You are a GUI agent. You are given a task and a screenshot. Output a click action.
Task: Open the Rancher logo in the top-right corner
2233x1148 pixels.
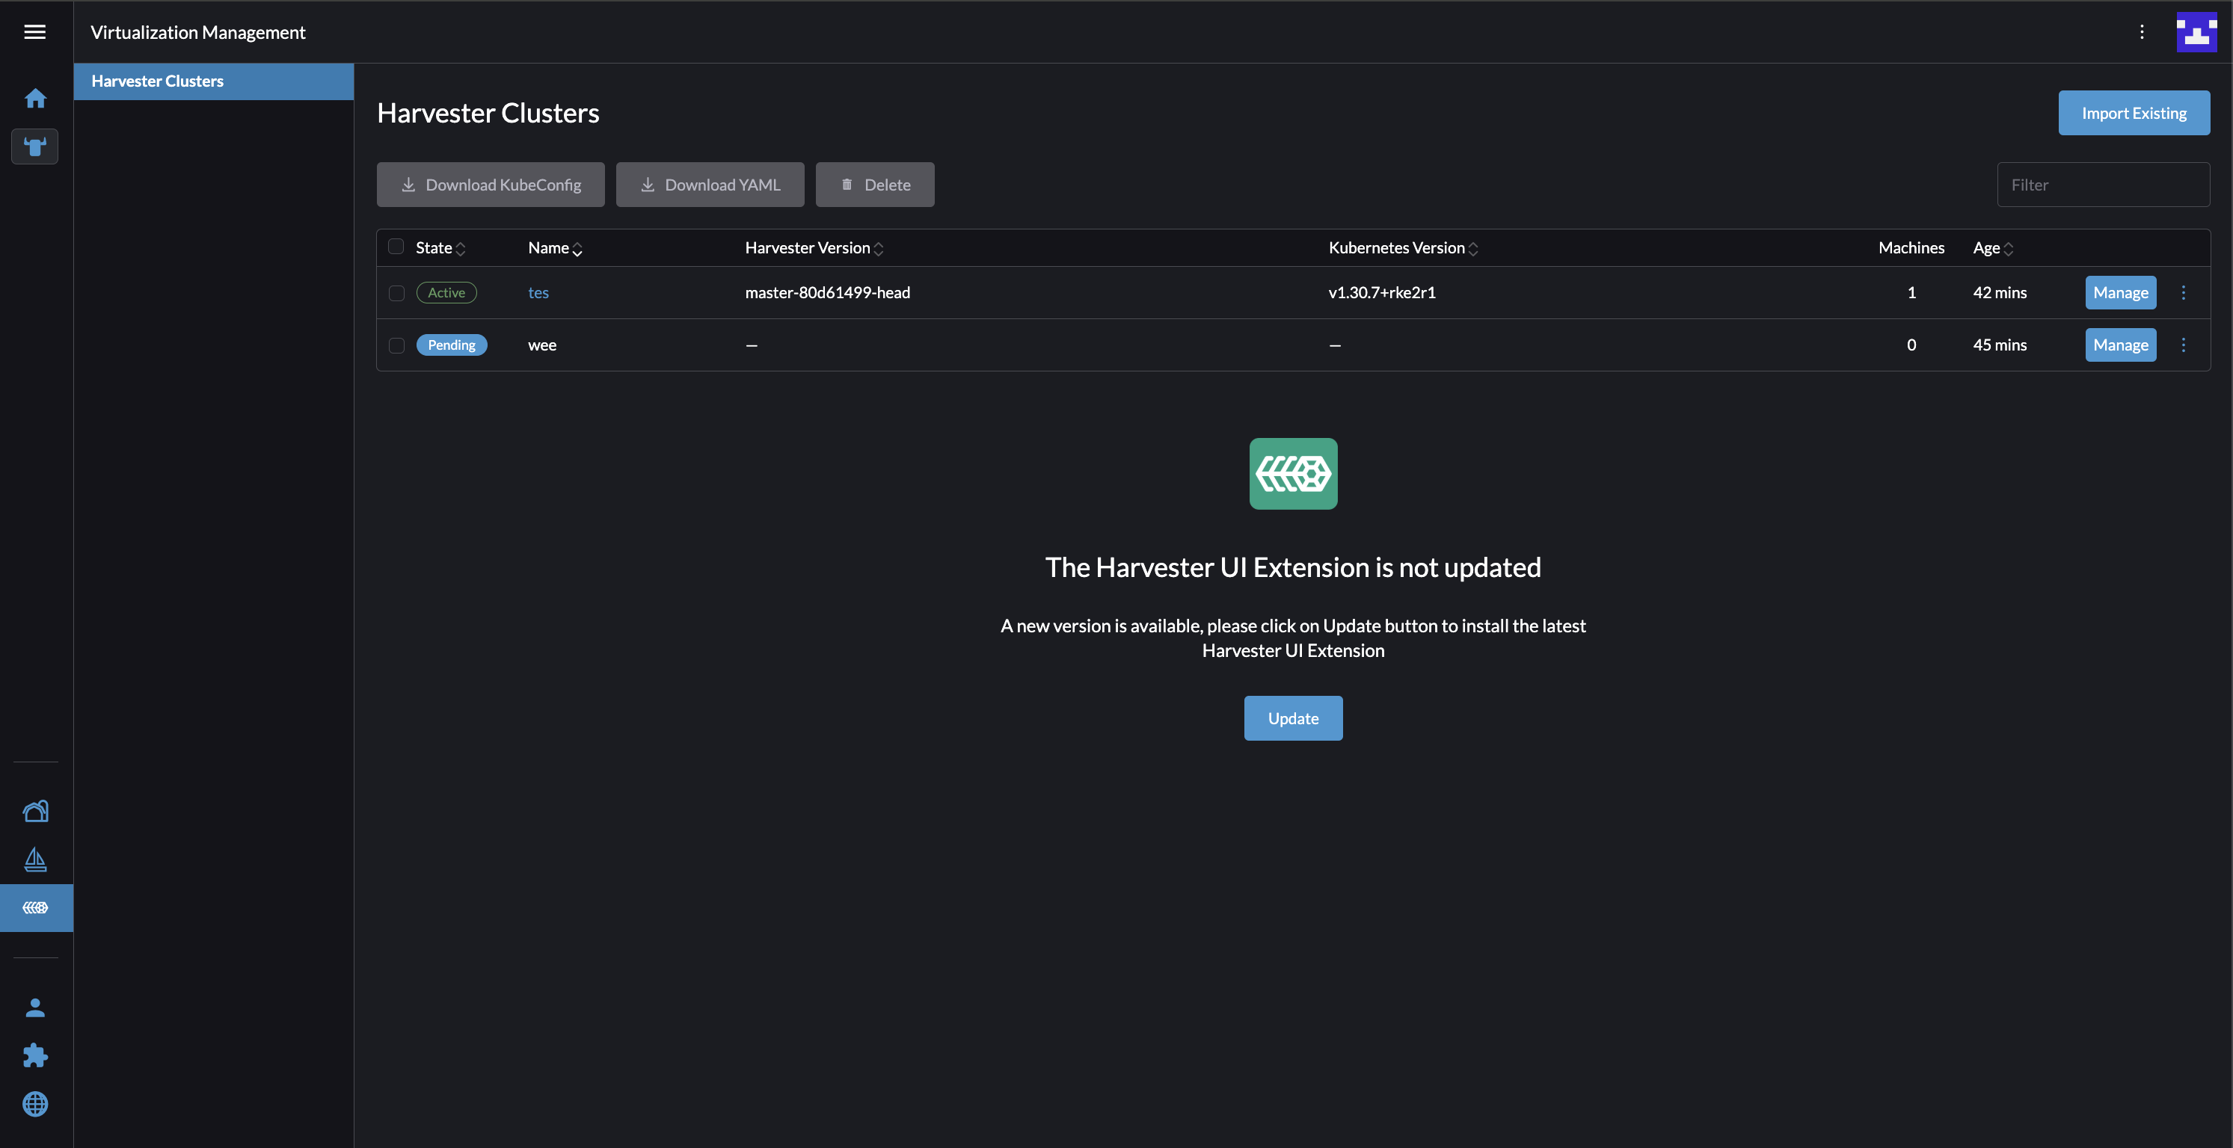[2196, 32]
